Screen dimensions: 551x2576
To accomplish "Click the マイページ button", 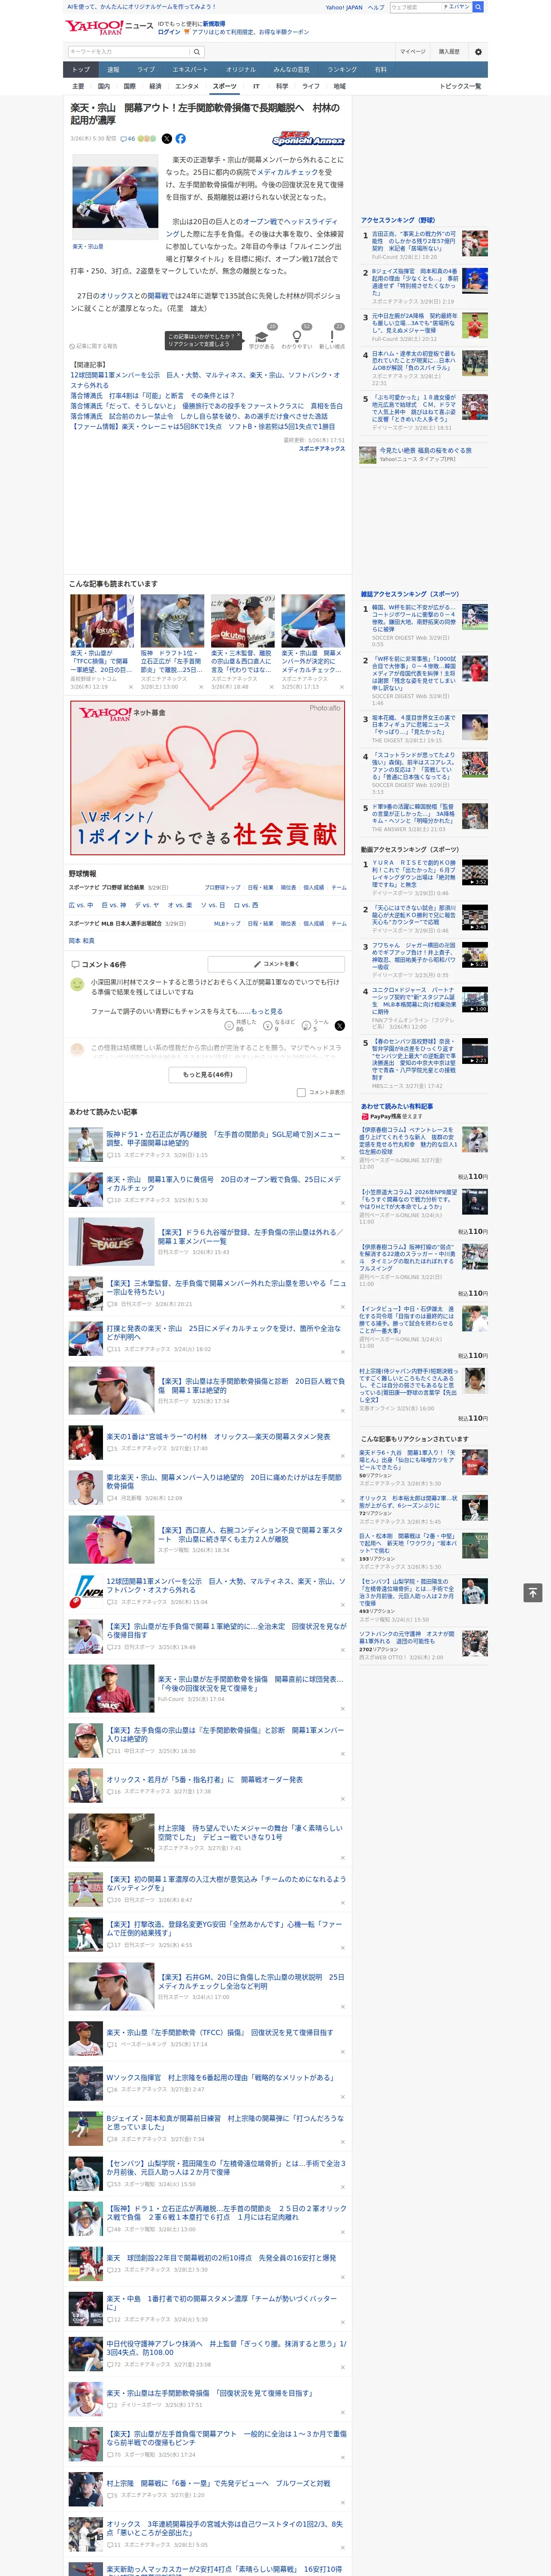I will click(412, 51).
